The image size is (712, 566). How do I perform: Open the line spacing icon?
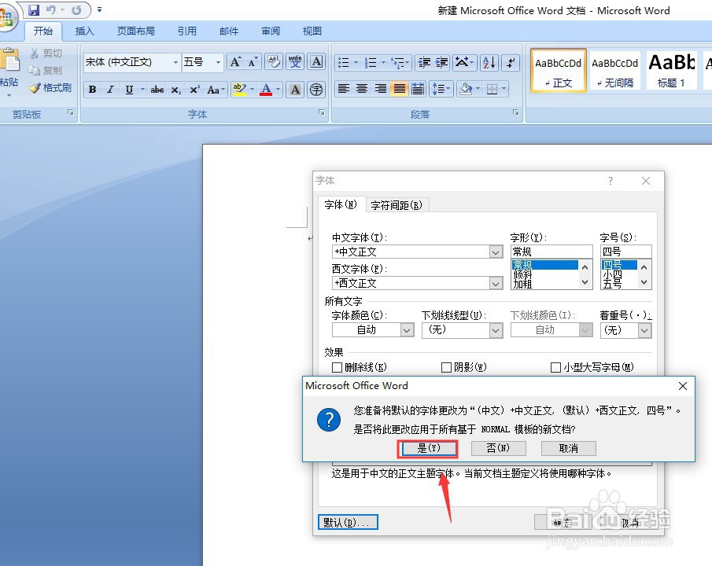441,88
